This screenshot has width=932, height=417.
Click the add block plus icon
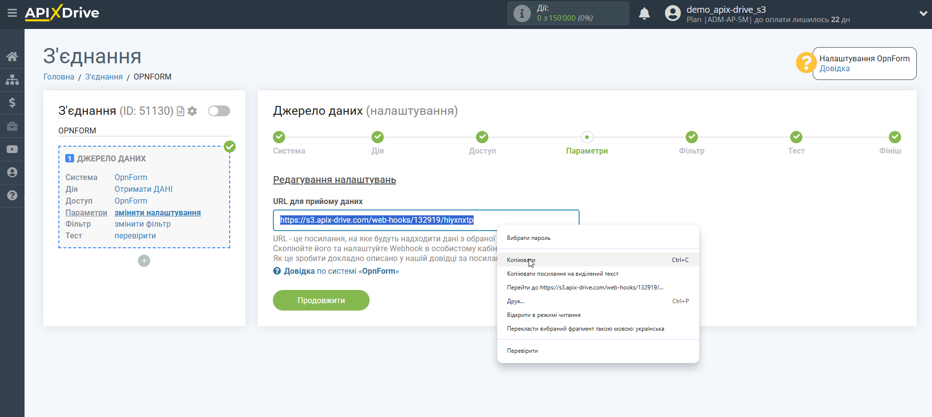pos(144,261)
